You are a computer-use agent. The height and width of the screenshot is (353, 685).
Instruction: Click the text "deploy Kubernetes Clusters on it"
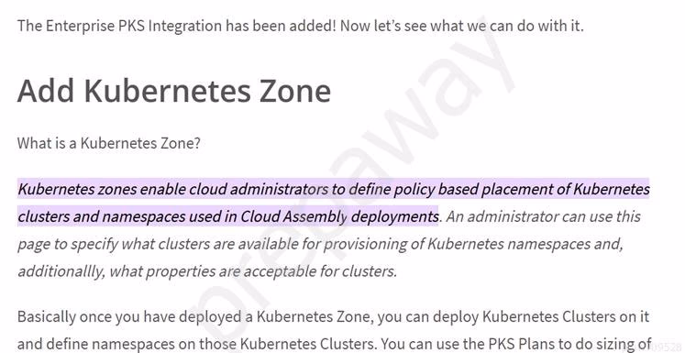pos(541,316)
